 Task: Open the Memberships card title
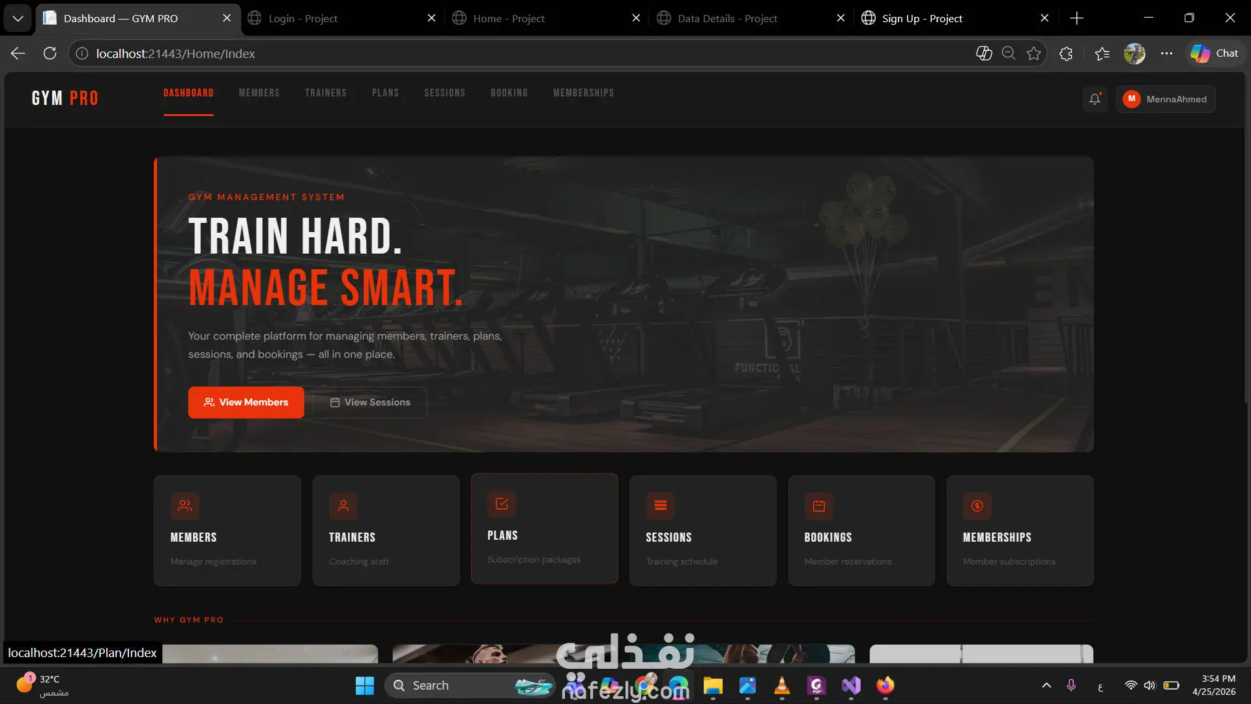(997, 537)
